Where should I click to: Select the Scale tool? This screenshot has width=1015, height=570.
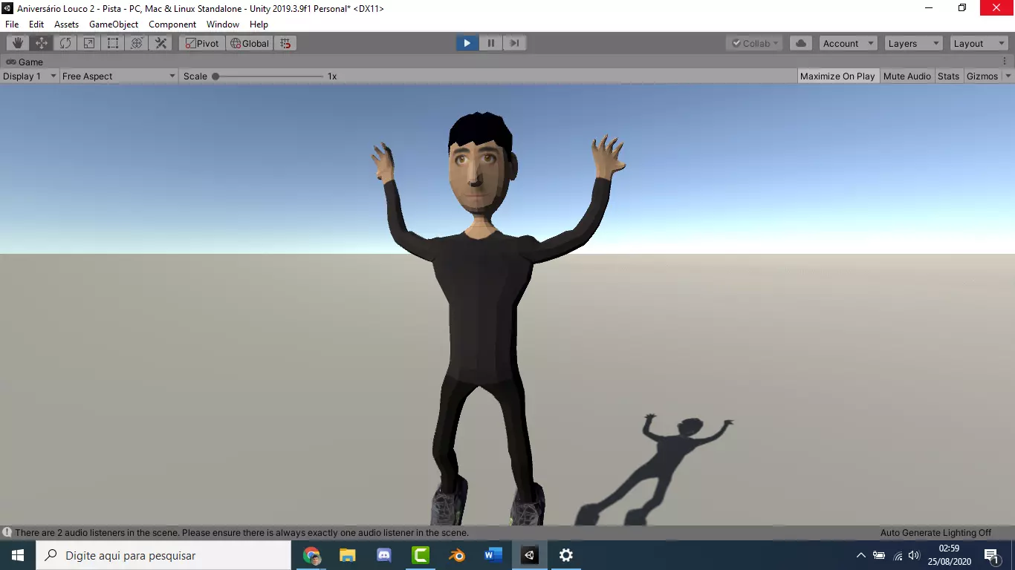click(x=89, y=43)
